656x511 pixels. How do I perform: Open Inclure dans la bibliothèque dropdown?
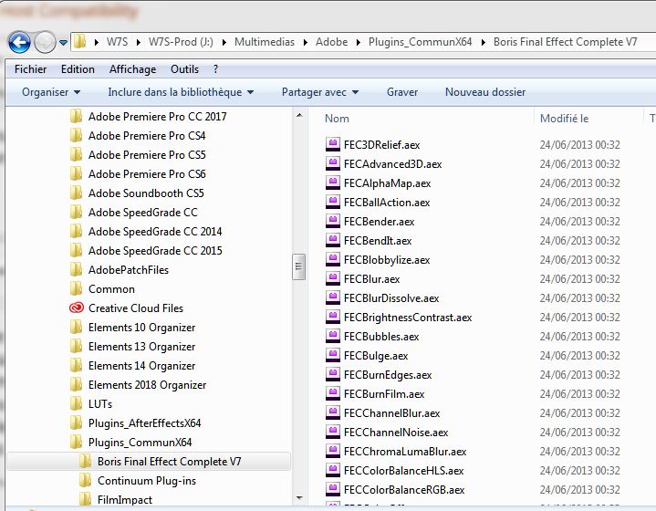181,92
